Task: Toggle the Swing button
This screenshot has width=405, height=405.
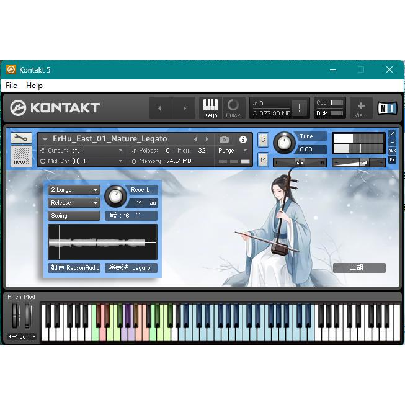Action: click(74, 216)
